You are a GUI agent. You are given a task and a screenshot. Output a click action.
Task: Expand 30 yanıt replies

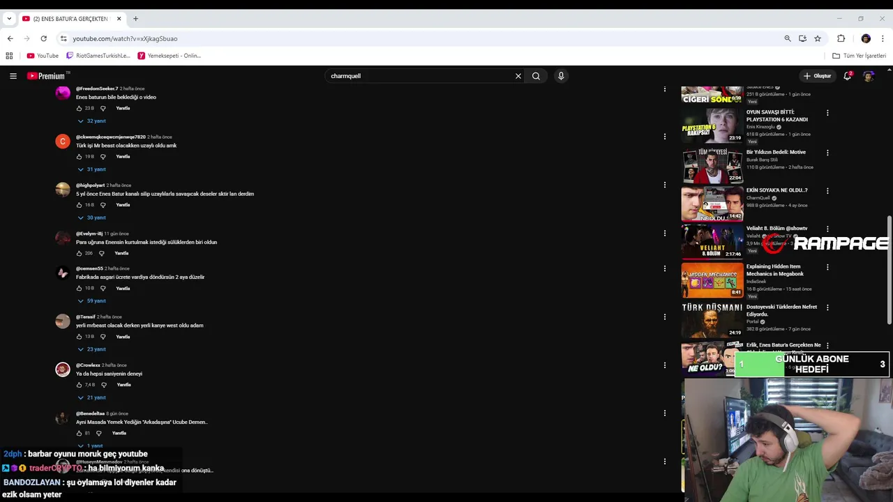click(x=91, y=218)
